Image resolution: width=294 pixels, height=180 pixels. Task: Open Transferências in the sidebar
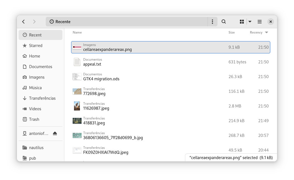coord(40,98)
